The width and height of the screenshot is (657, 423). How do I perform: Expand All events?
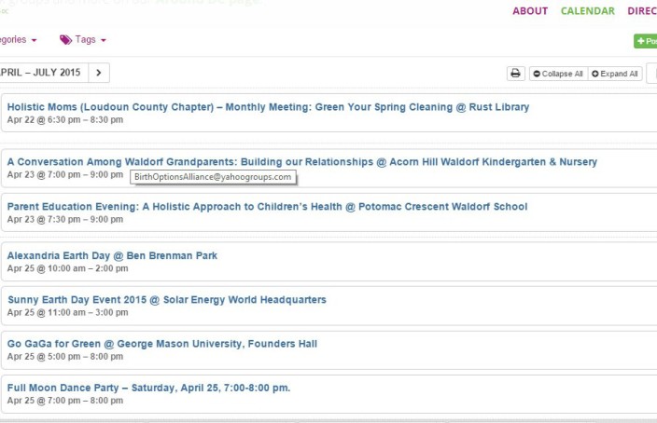pos(615,74)
